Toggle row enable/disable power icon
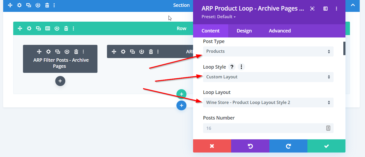 tap(57, 28)
